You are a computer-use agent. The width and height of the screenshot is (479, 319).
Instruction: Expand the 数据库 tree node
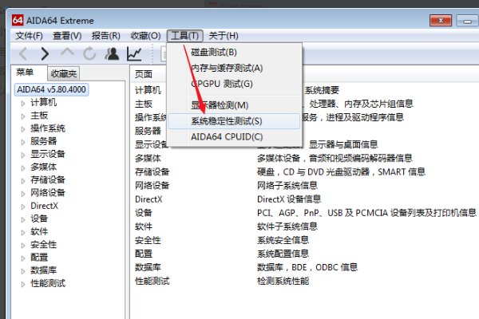click(23, 271)
